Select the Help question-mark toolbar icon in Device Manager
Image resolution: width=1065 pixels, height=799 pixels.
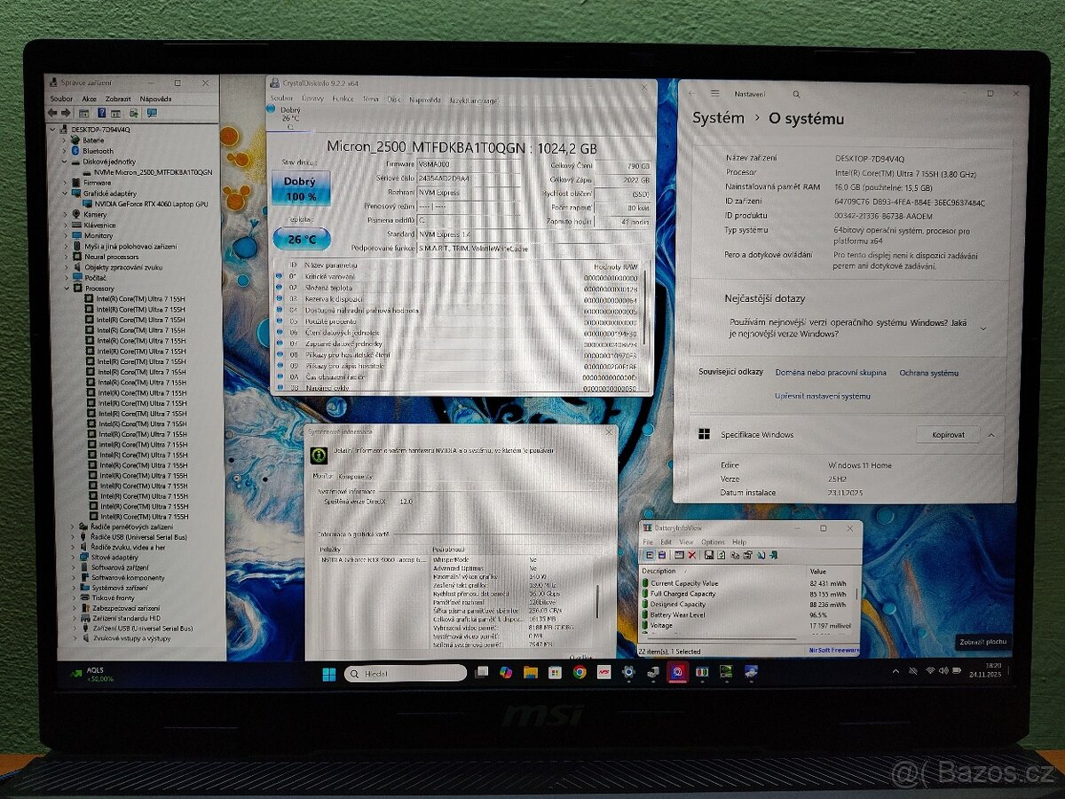[x=103, y=114]
